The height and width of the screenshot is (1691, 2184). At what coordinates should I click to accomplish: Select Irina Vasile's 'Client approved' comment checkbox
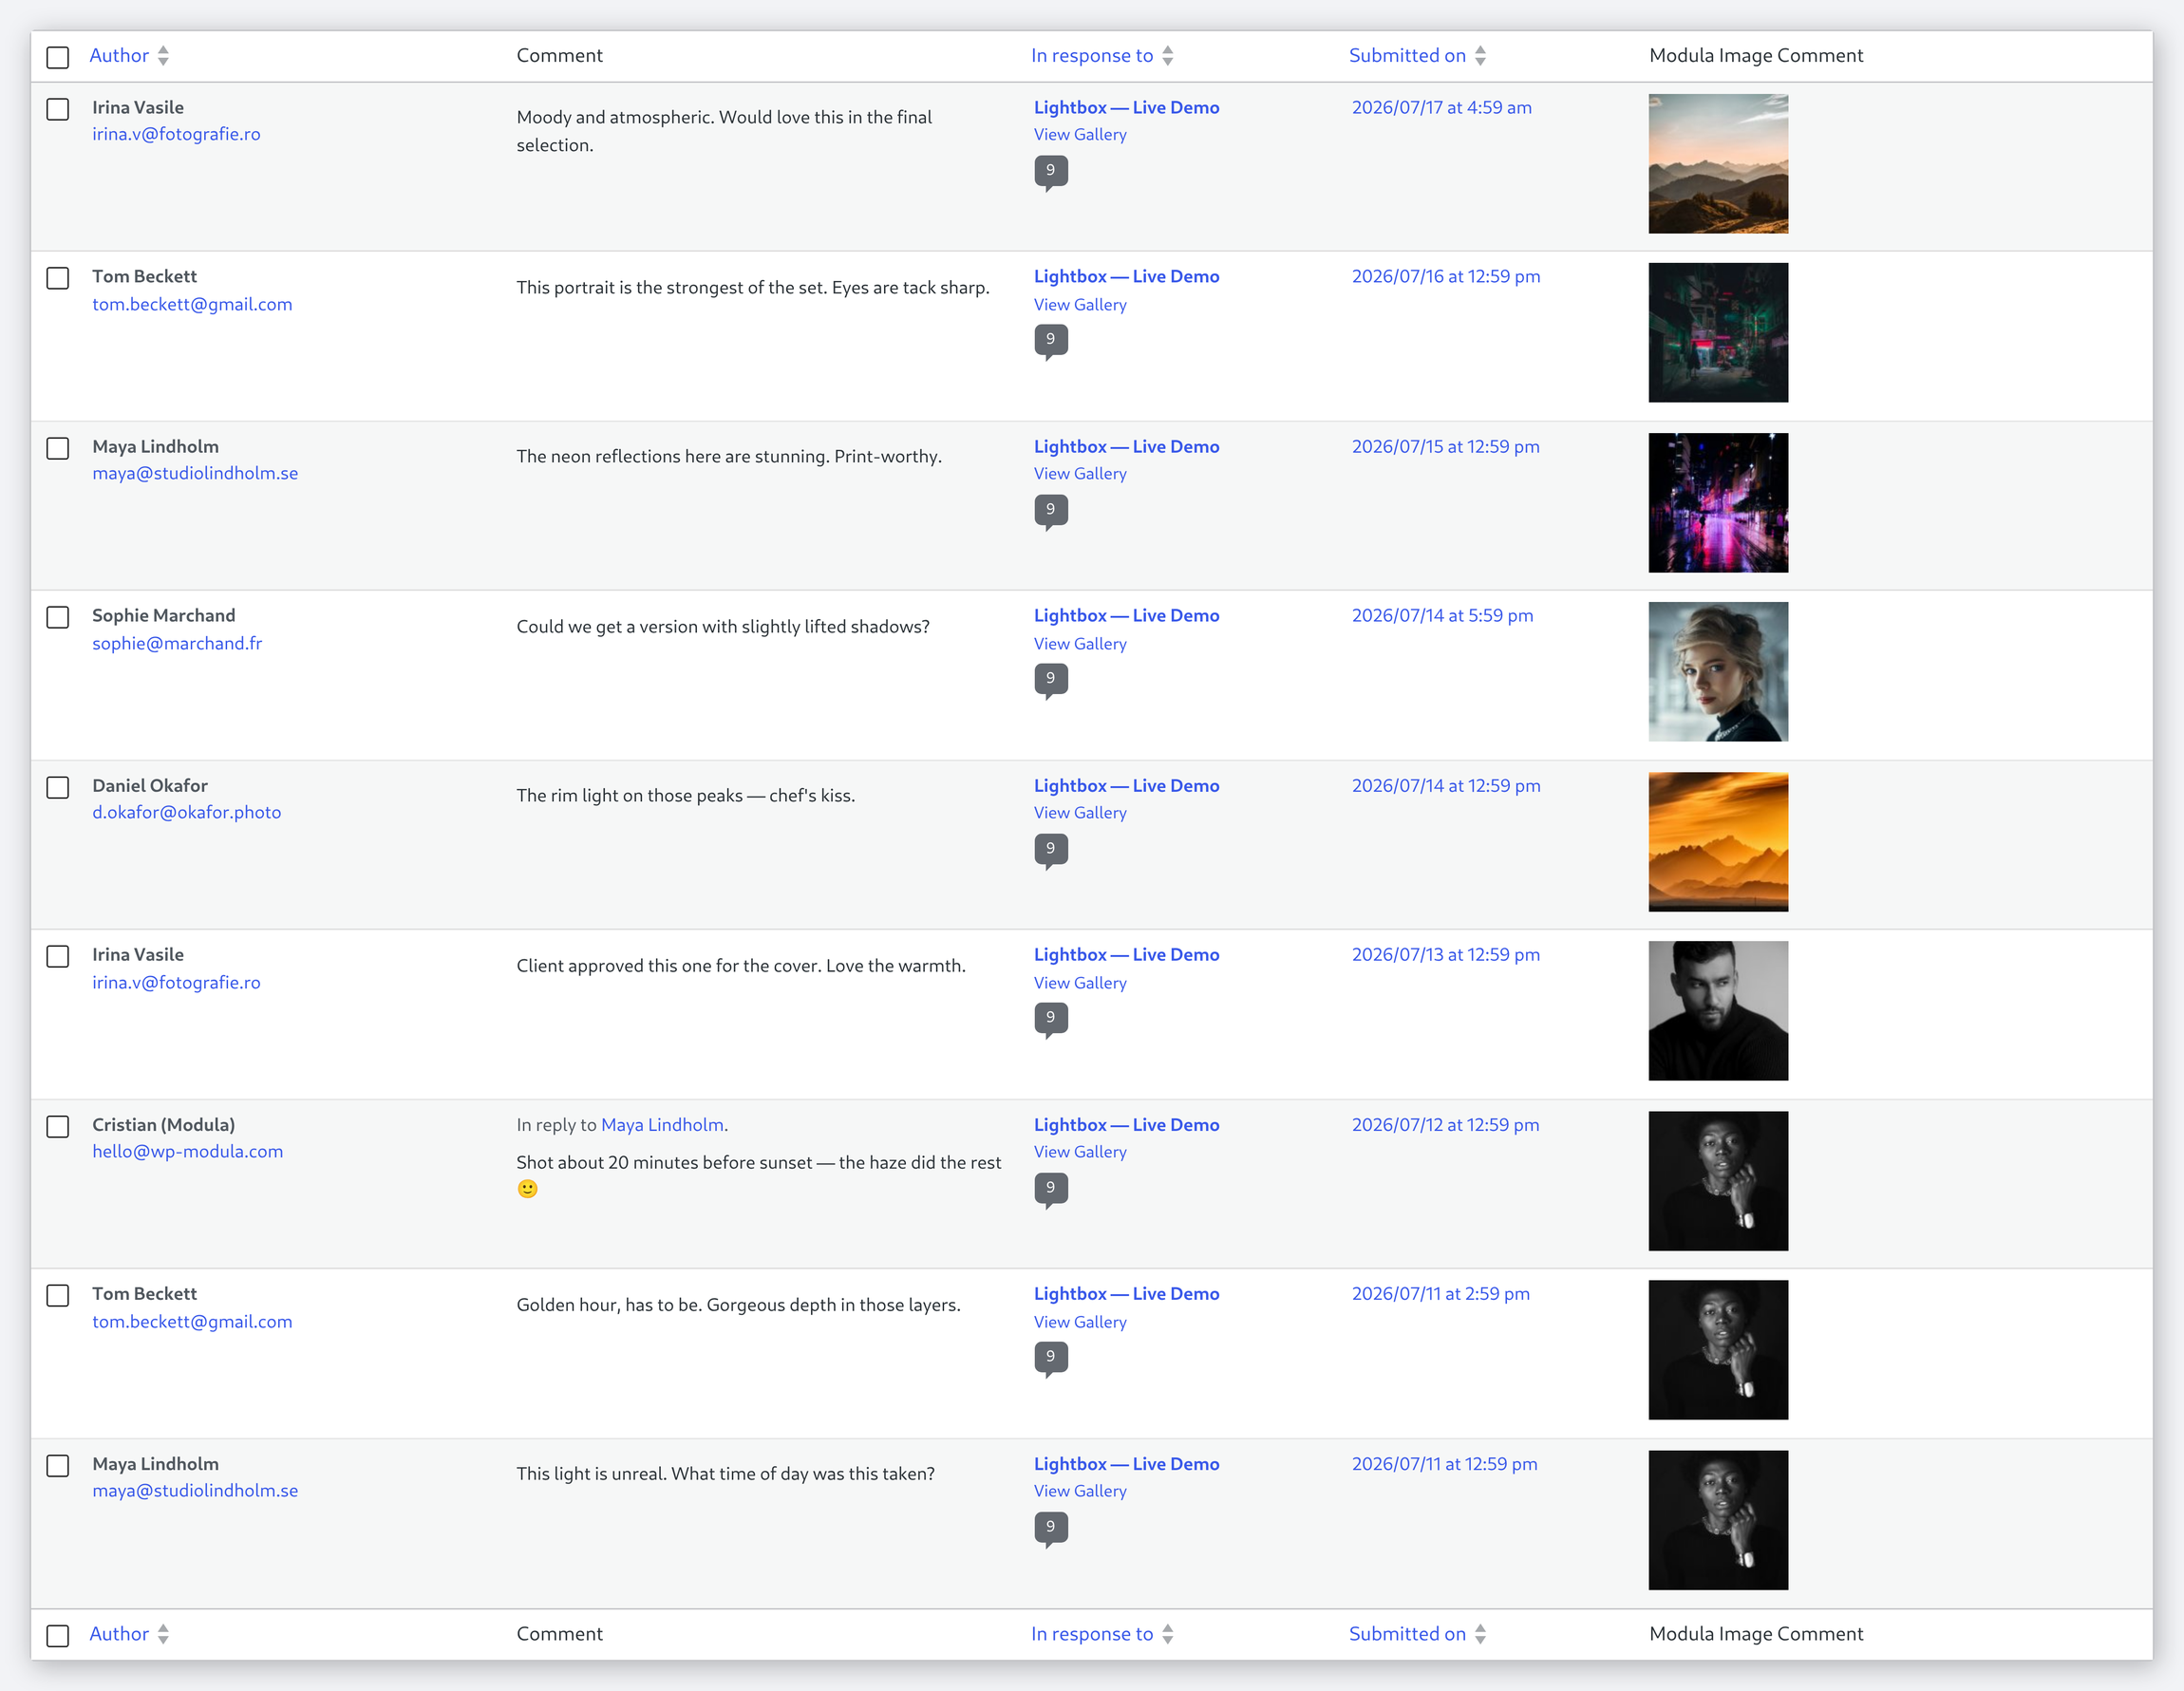pyautogui.click(x=58, y=956)
